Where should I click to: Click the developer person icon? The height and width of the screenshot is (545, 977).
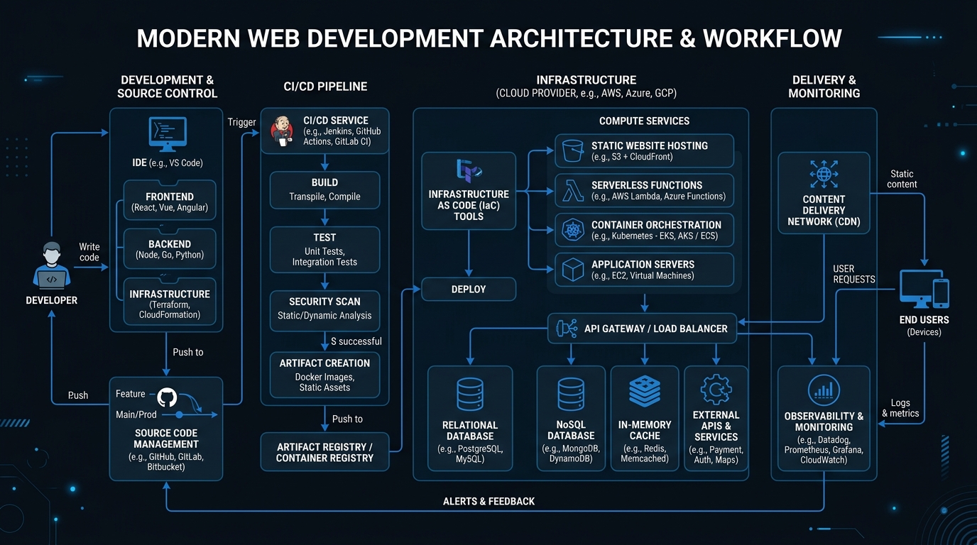pos(52,265)
